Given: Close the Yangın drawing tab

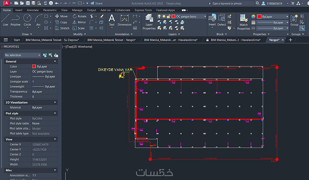Looking at the screenshot, I should 283,40.
